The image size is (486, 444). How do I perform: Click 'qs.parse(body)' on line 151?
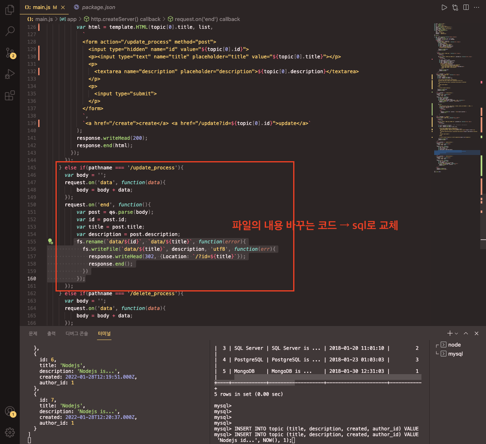click(x=130, y=212)
